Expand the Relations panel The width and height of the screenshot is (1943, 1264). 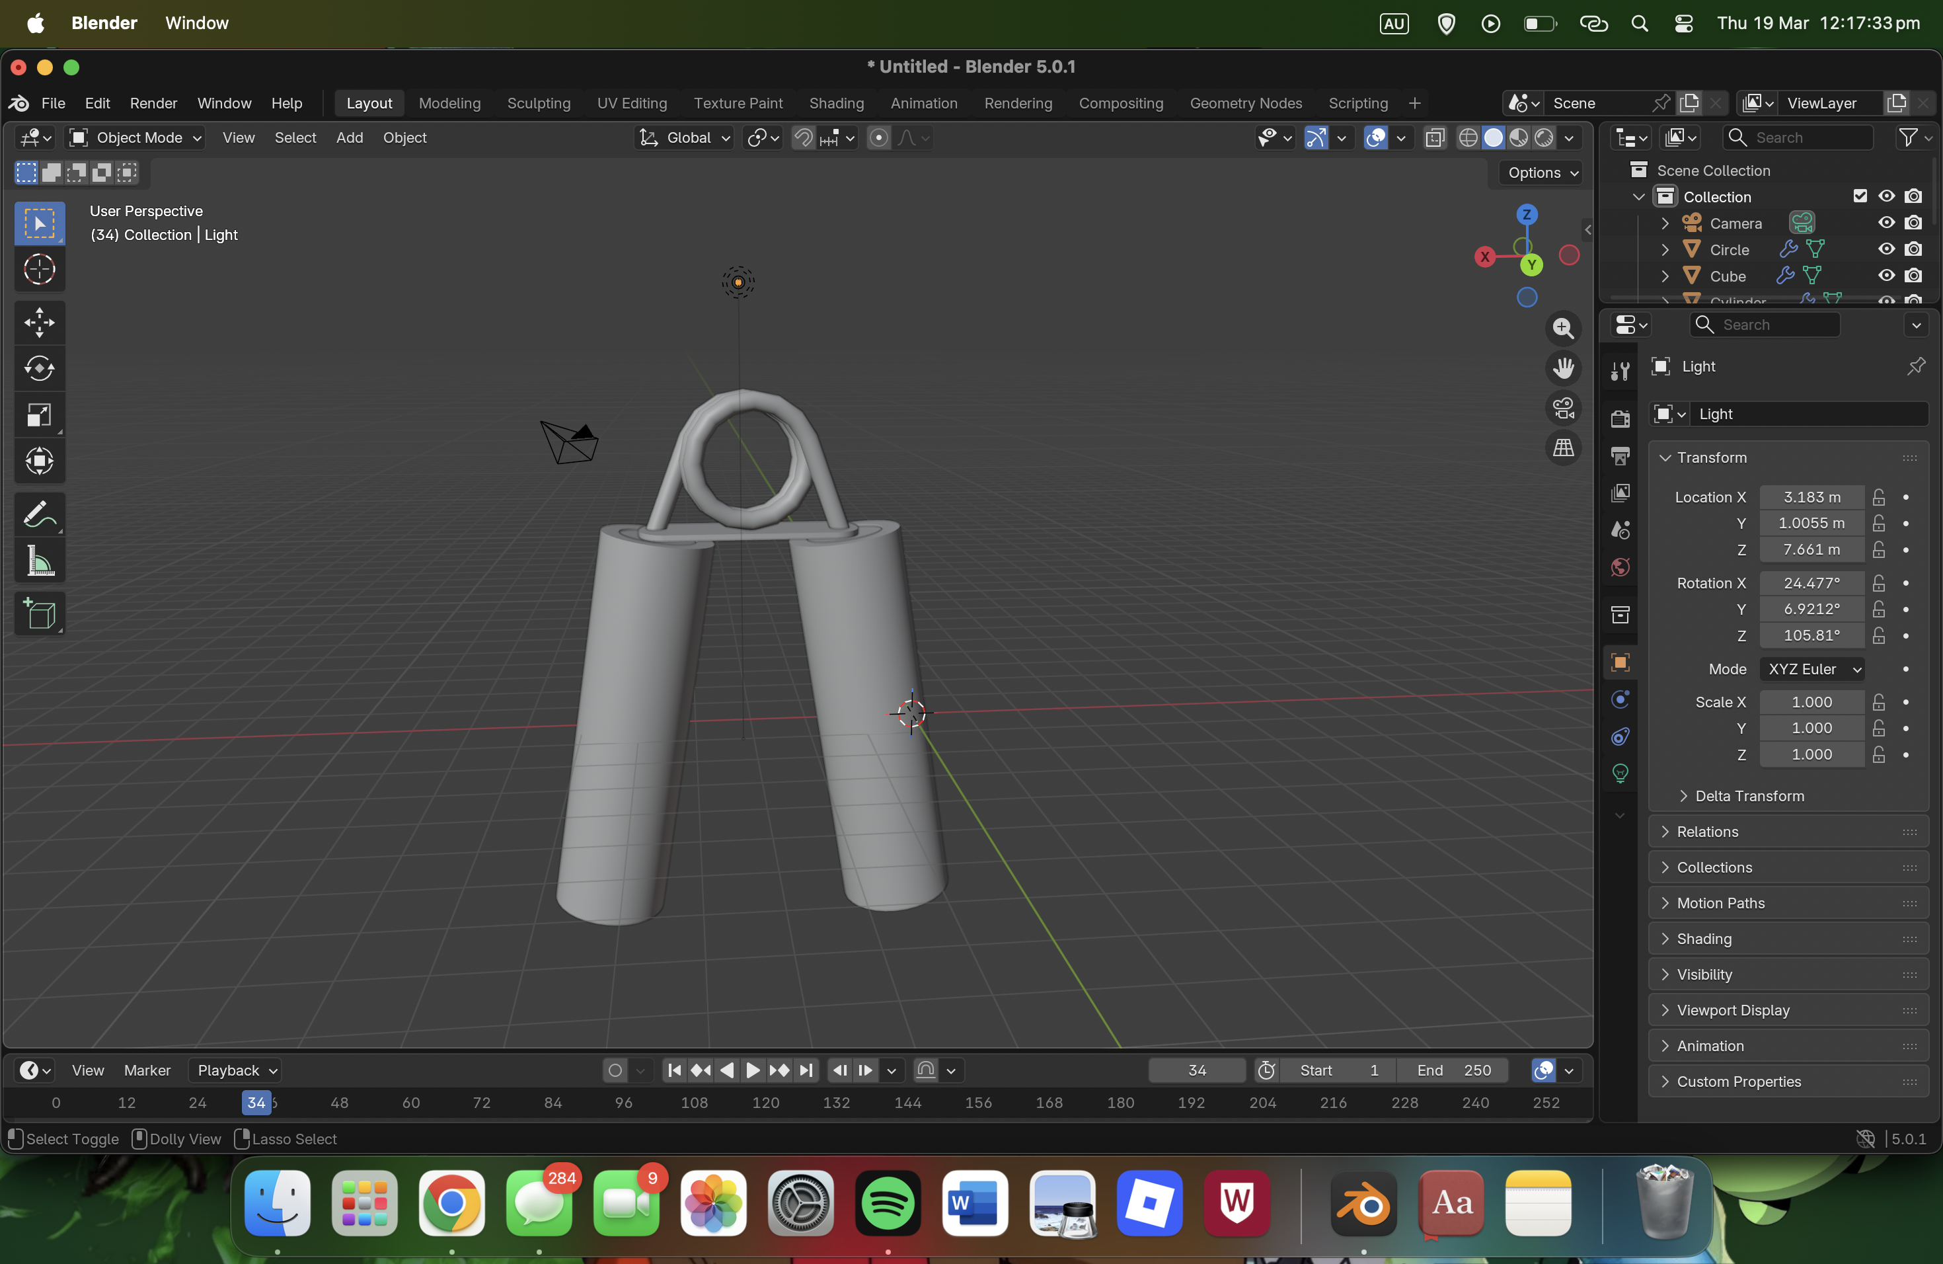(x=1707, y=831)
